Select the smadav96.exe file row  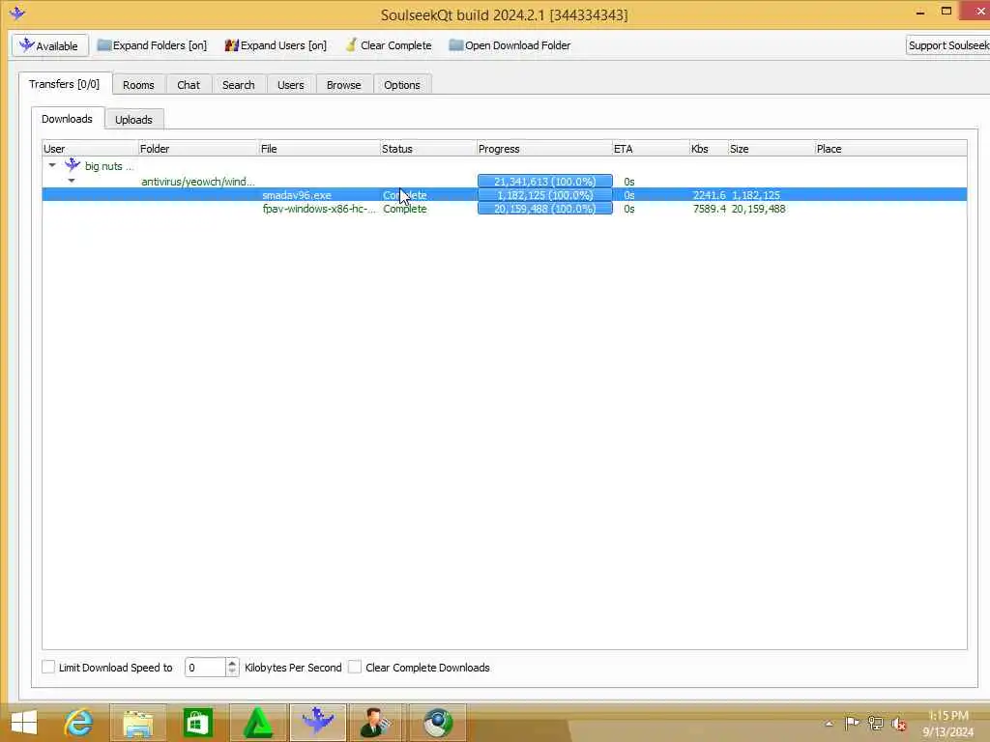click(505, 195)
